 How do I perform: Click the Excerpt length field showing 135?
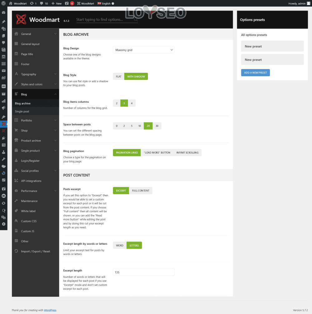[144, 272]
